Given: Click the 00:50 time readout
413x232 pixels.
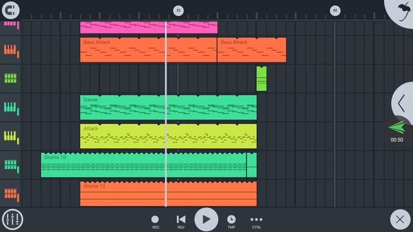Looking at the screenshot, I should coord(397,140).
